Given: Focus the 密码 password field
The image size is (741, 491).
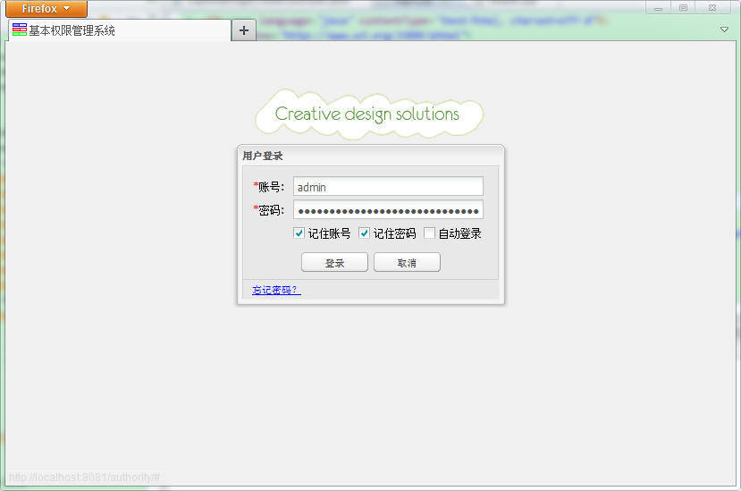Looking at the screenshot, I should (x=388, y=209).
